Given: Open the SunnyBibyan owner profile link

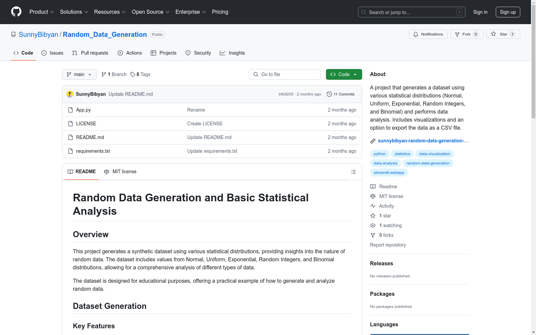Looking at the screenshot, I should pos(39,35).
